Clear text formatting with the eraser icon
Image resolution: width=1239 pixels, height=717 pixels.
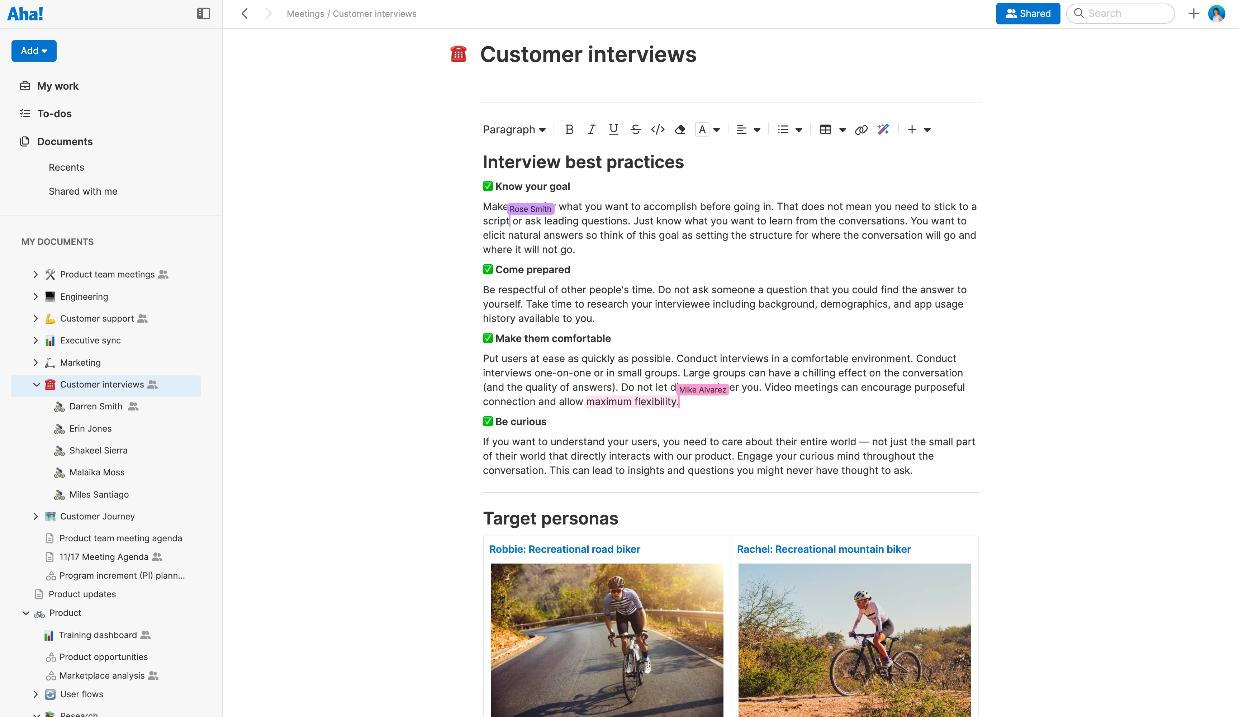(x=680, y=129)
